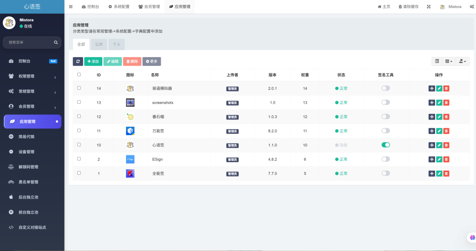Open the settings cogs icon at top right

pos(472,7)
